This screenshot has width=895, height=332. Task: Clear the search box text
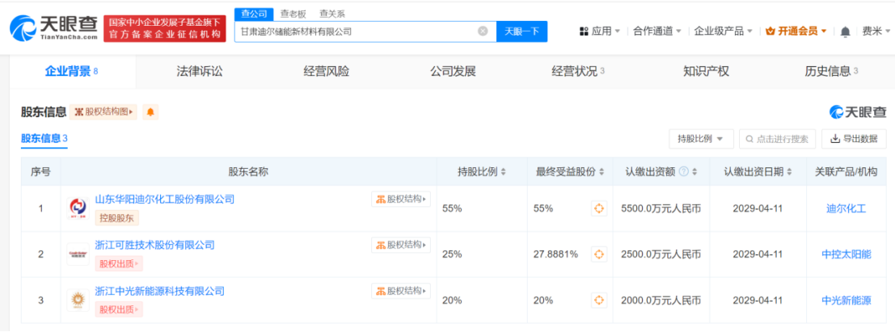point(483,32)
